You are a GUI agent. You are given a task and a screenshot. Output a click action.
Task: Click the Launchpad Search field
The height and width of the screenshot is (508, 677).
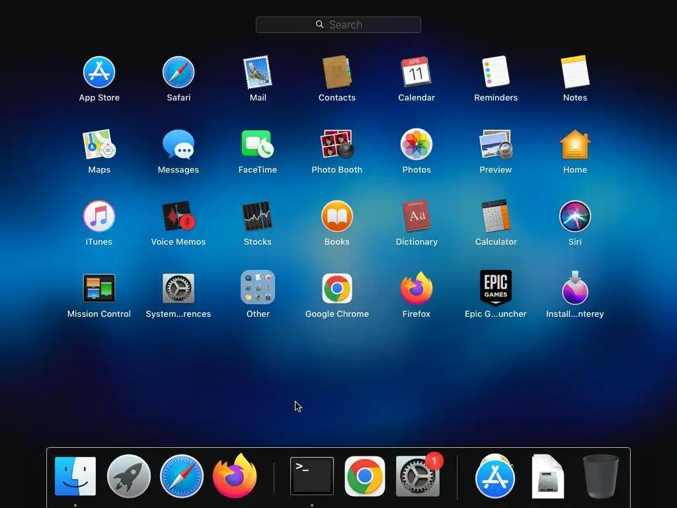coord(338,24)
